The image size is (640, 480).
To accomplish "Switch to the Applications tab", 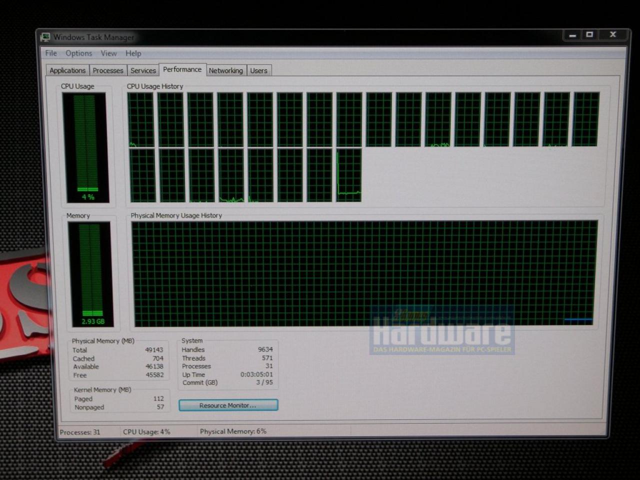I will pyautogui.click(x=67, y=70).
